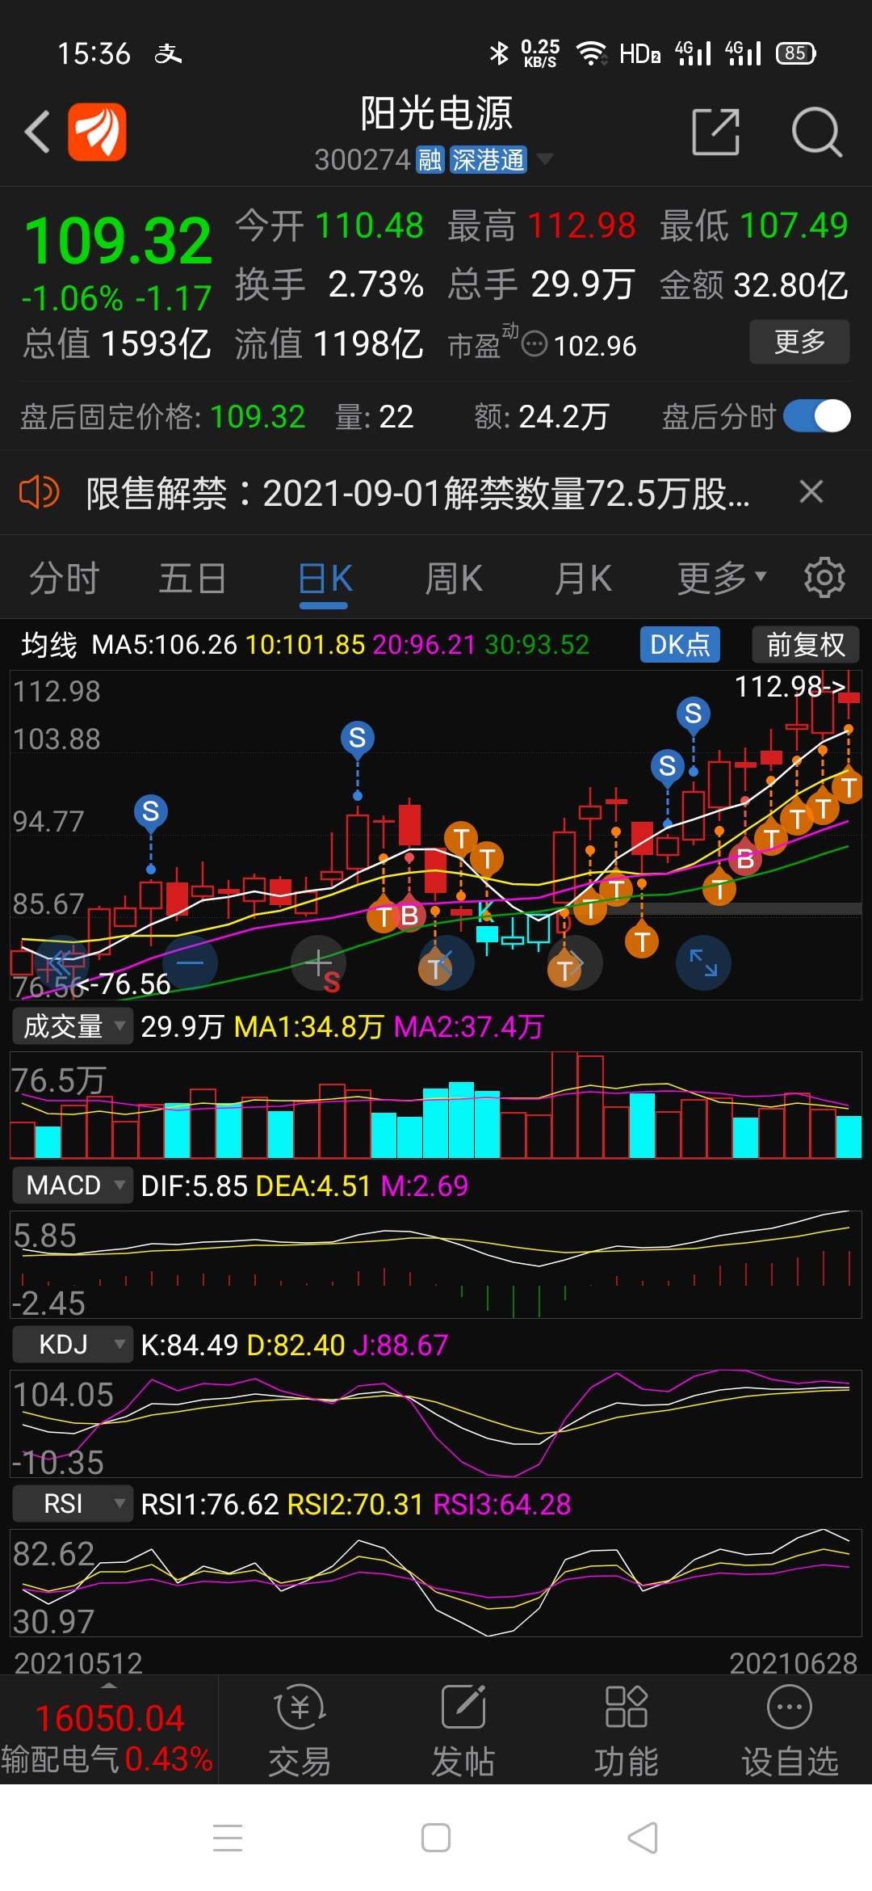Tap the volume bar chart area
Screen dimensions: 872x1891
pos(436,1106)
